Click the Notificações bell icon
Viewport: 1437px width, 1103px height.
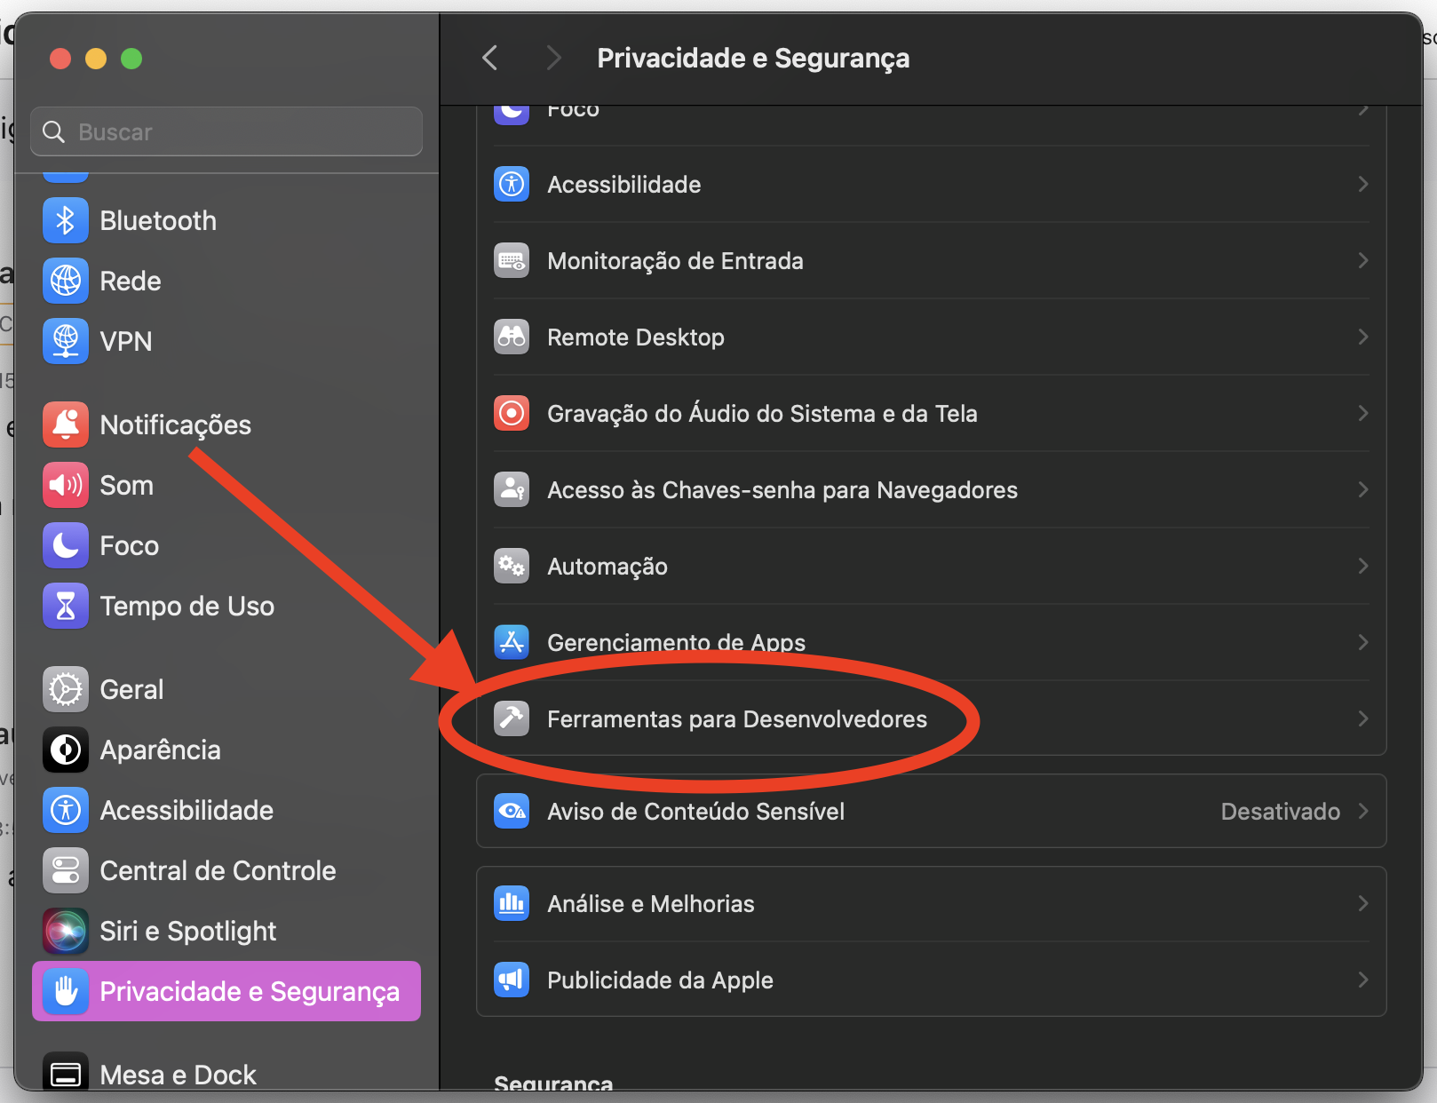pos(66,425)
